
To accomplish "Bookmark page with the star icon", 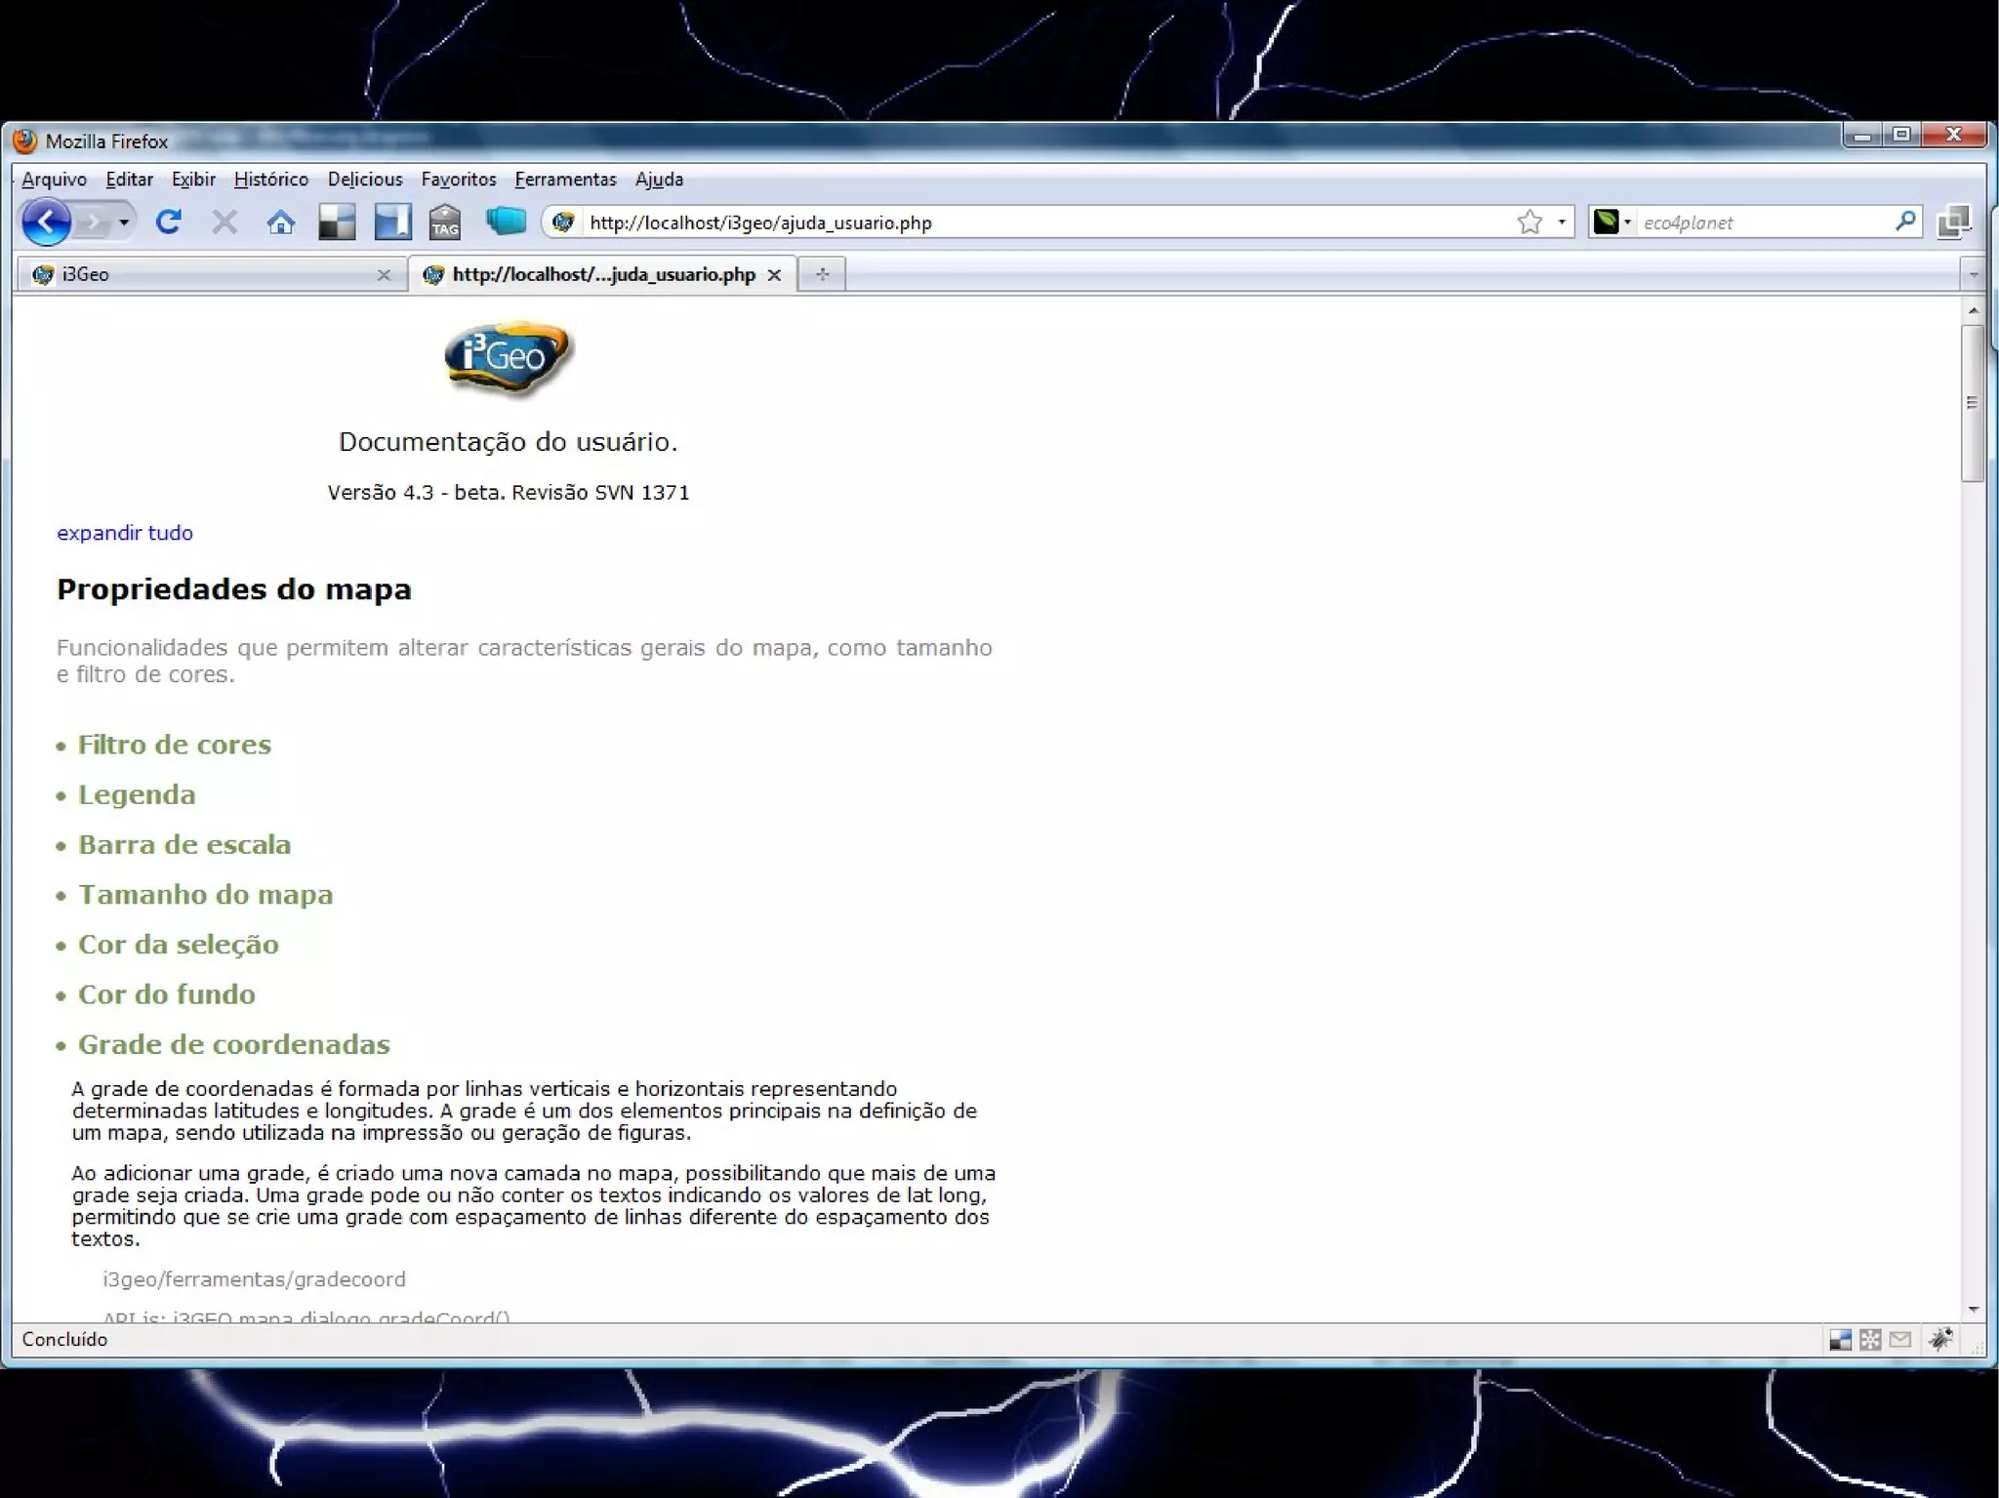I will click(1530, 223).
